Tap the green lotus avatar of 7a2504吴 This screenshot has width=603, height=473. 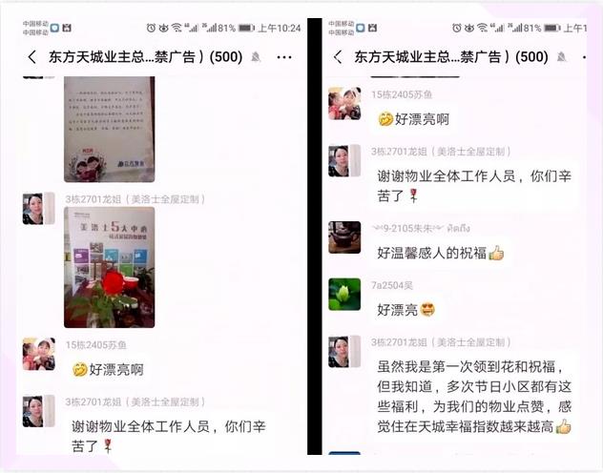(344, 295)
